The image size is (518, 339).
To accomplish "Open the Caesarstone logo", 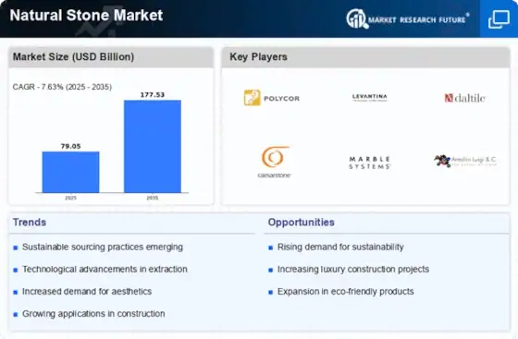I will (x=274, y=162).
